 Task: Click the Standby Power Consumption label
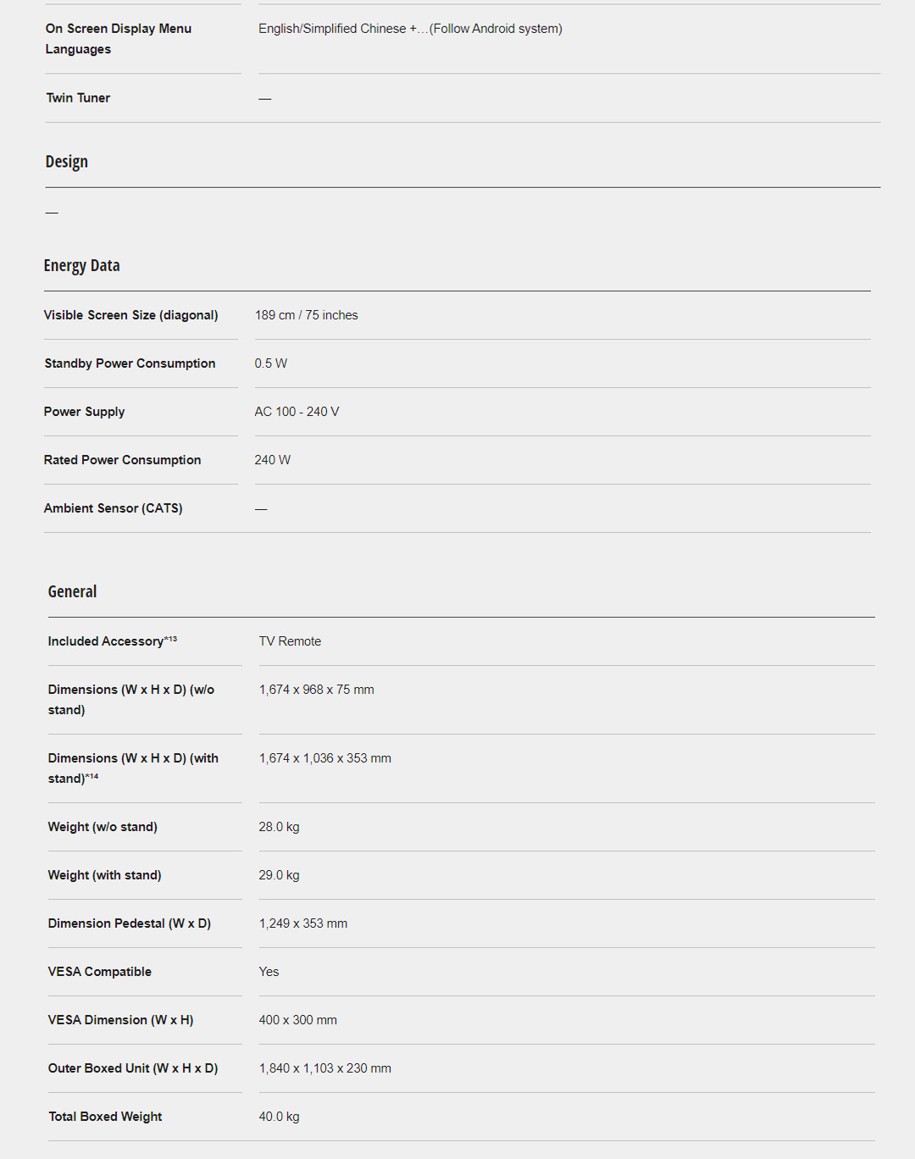130,363
